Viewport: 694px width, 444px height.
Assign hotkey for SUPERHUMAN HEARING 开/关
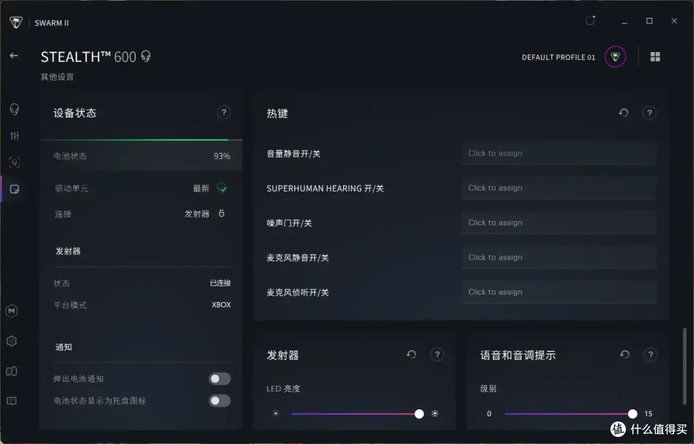tap(559, 188)
